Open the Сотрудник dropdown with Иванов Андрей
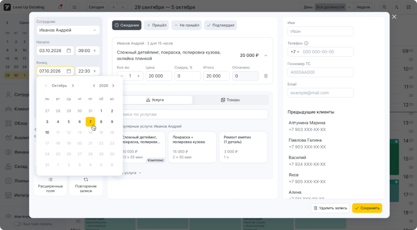 coord(68,30)
